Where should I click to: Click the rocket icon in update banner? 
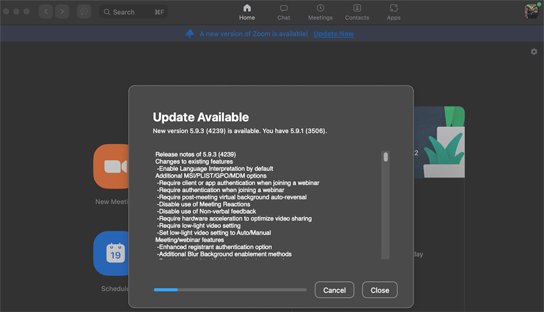click(190, 33)
